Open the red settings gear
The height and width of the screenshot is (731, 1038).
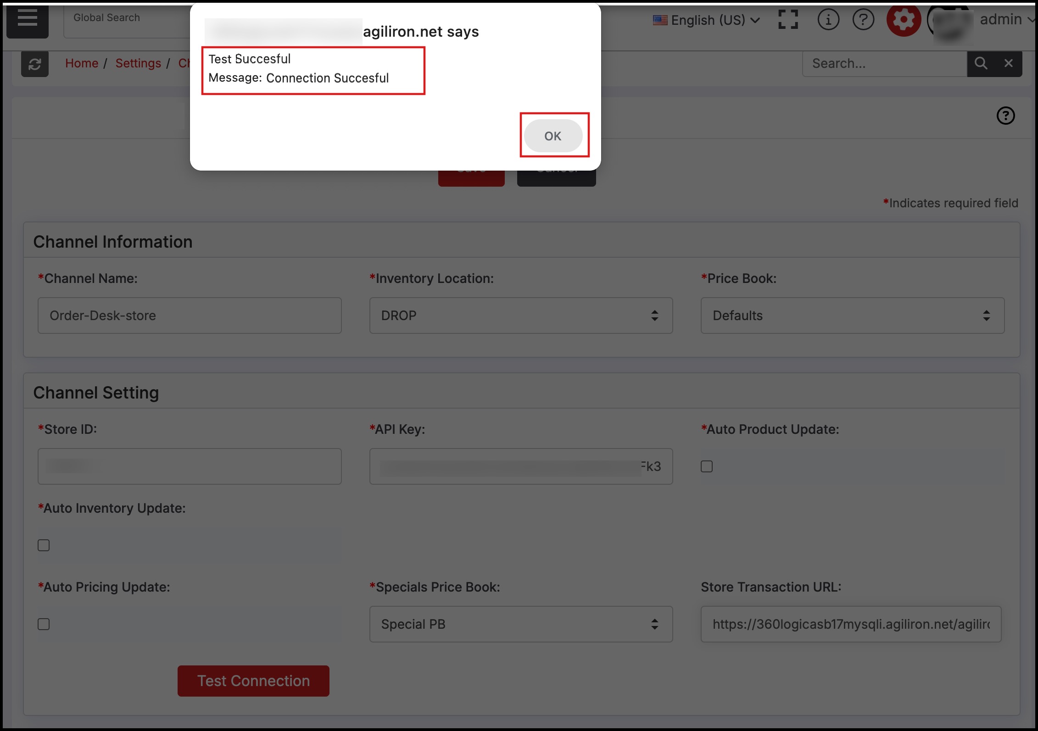[x=903, y=20]
